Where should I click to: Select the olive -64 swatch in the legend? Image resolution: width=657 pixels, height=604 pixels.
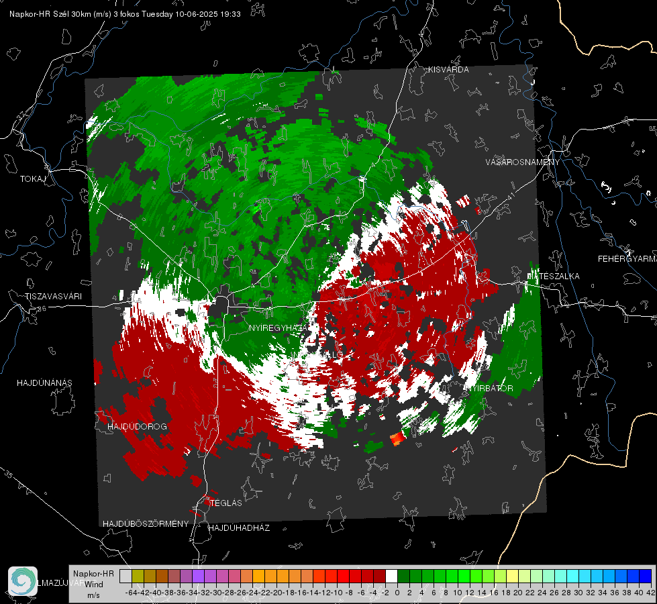tap(138, 576)
